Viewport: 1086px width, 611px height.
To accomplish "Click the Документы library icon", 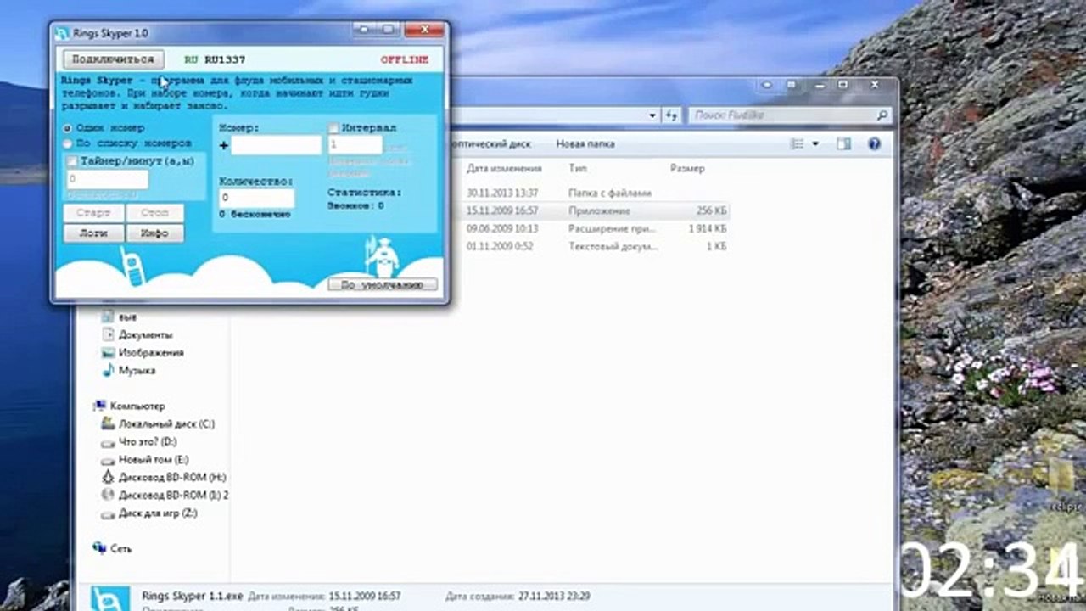I will [108, 334].
